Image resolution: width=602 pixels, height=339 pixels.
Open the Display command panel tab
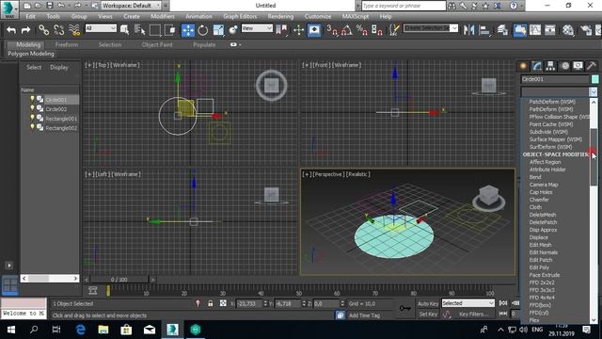click(578, 66)
